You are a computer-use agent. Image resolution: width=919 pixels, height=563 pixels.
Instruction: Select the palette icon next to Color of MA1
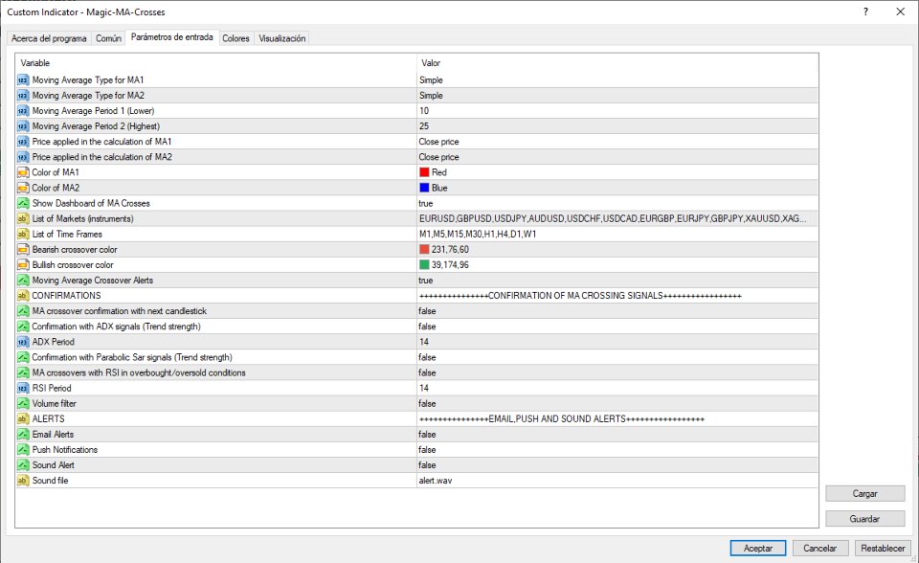(21, 172)
